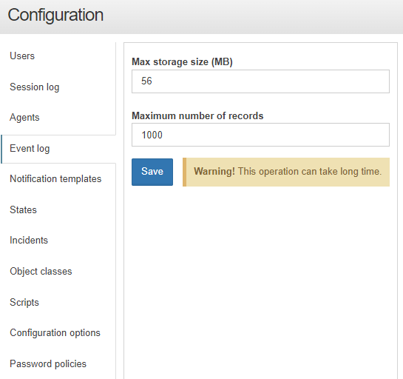Switch to the Session log section

click(x=35, y=87)
